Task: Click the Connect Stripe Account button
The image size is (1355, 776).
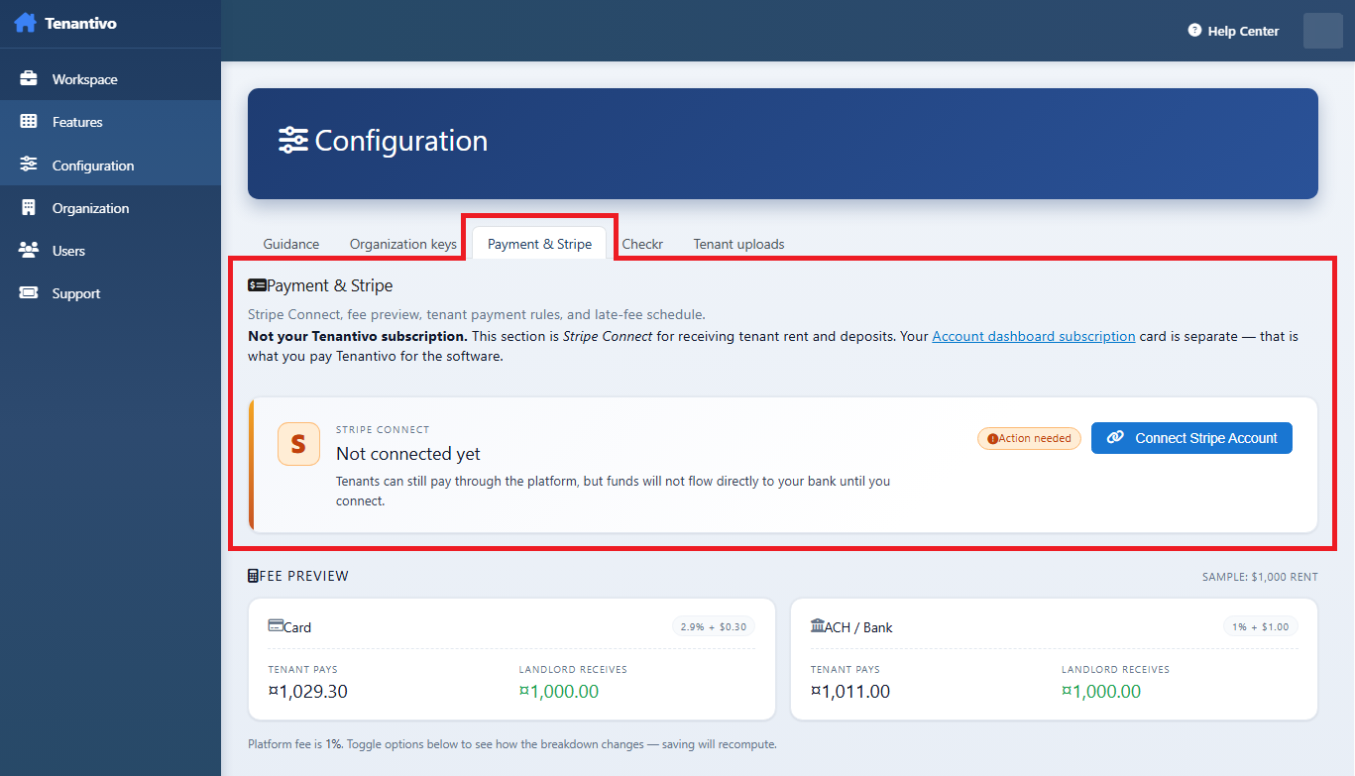Action: tap(1191, 438)
